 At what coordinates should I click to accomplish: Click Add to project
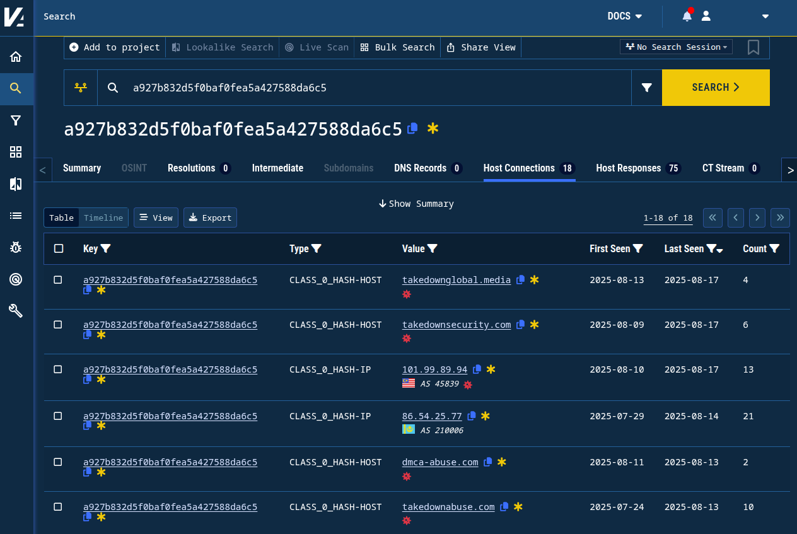(x=115, y=47)
